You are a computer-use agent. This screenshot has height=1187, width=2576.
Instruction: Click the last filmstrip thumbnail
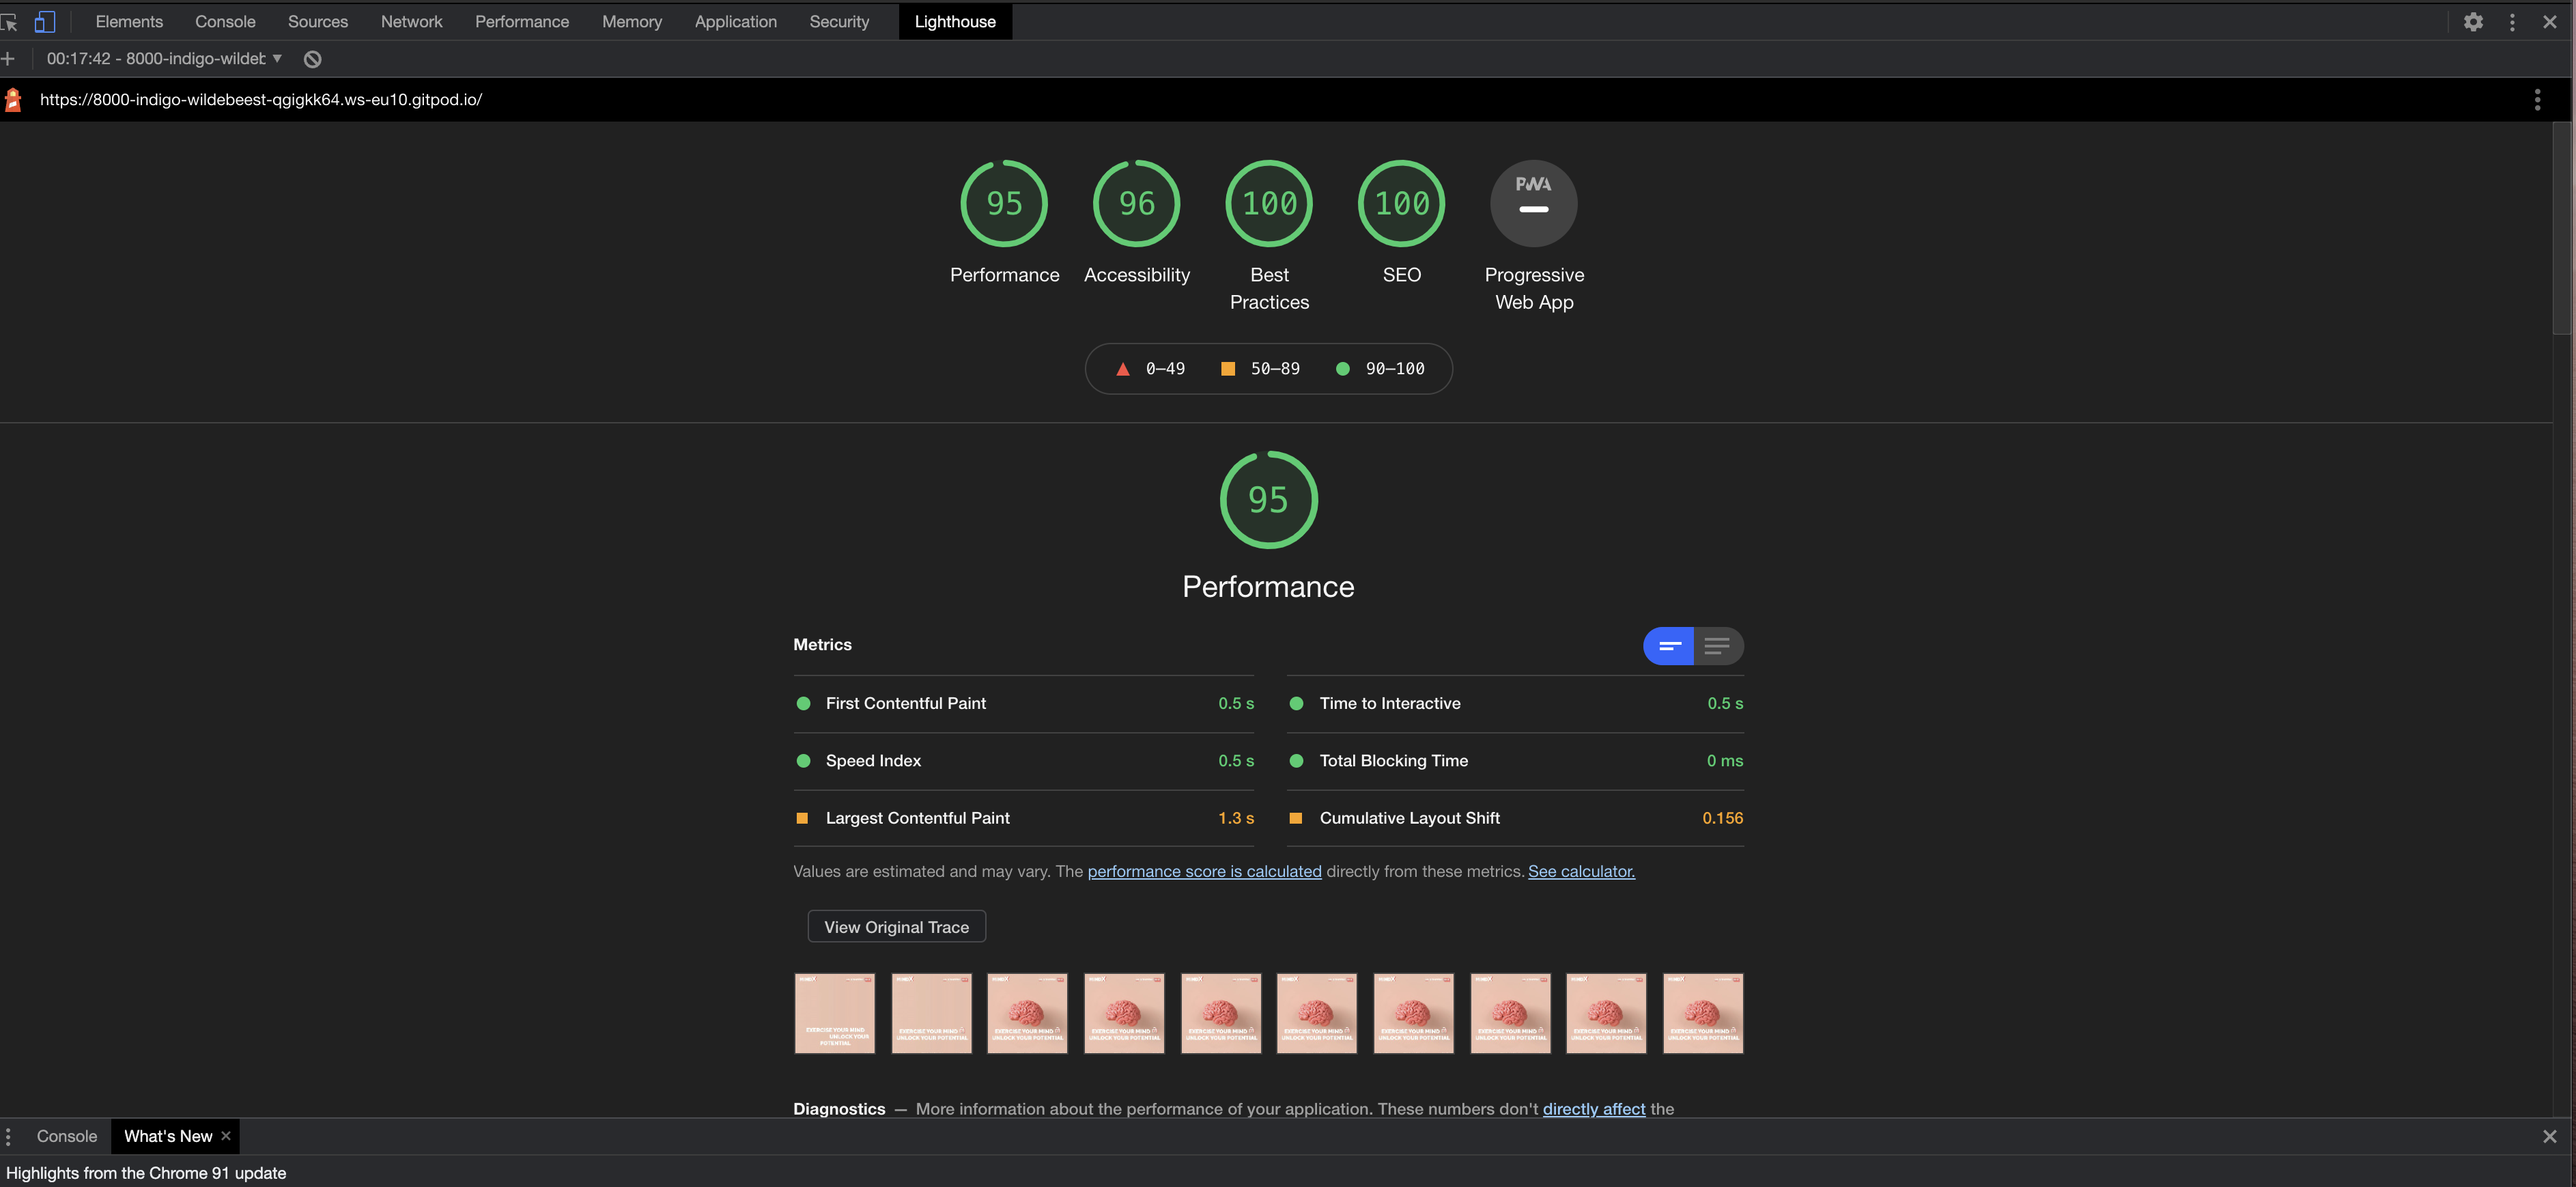1703,1013
